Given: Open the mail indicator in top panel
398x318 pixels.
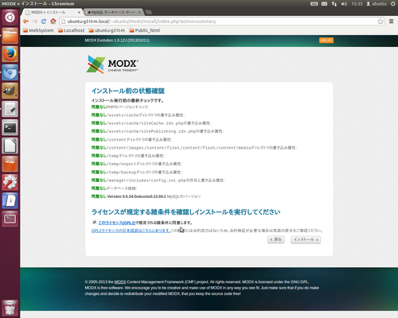Looking at the screenshot, I should (324, 4).
